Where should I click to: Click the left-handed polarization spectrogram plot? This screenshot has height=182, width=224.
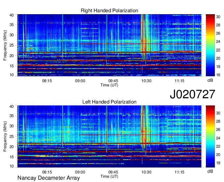pos(109,136)
